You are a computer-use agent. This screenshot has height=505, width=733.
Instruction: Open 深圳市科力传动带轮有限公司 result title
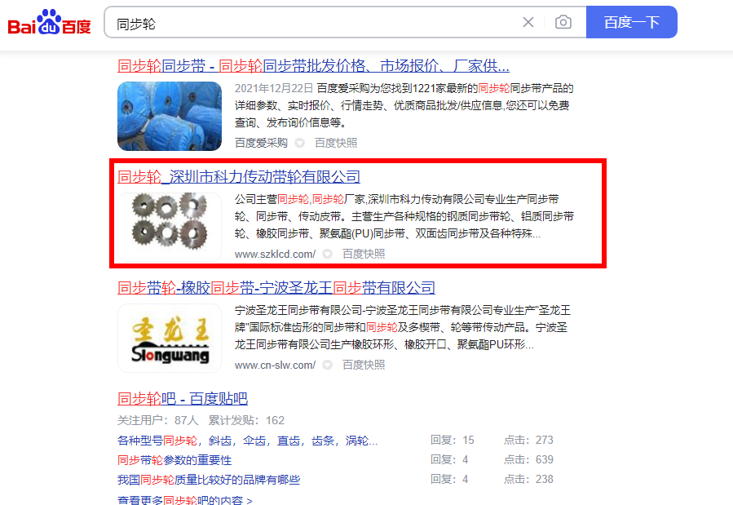(239, 177)
